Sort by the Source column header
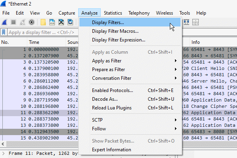The width and height of the screenshot is (237, 158). coord(72,42)
